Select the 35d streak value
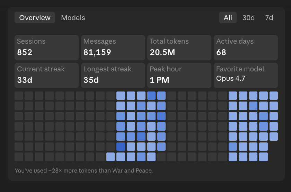 (91, 80)
